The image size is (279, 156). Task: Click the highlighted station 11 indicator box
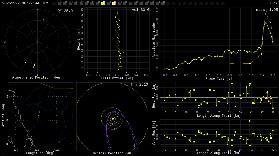(114, 3)
